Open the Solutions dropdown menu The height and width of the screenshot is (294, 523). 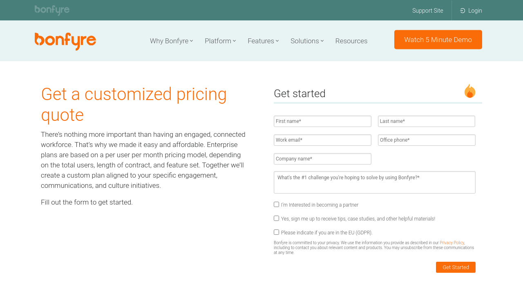307,41
